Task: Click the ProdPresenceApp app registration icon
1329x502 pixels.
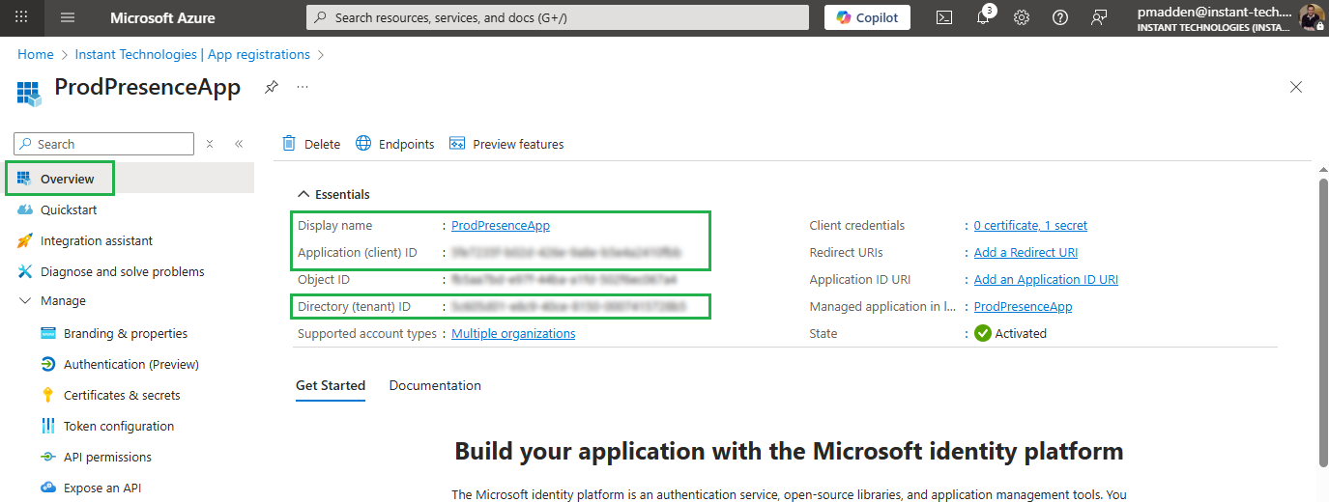Action: pos(29,93)
